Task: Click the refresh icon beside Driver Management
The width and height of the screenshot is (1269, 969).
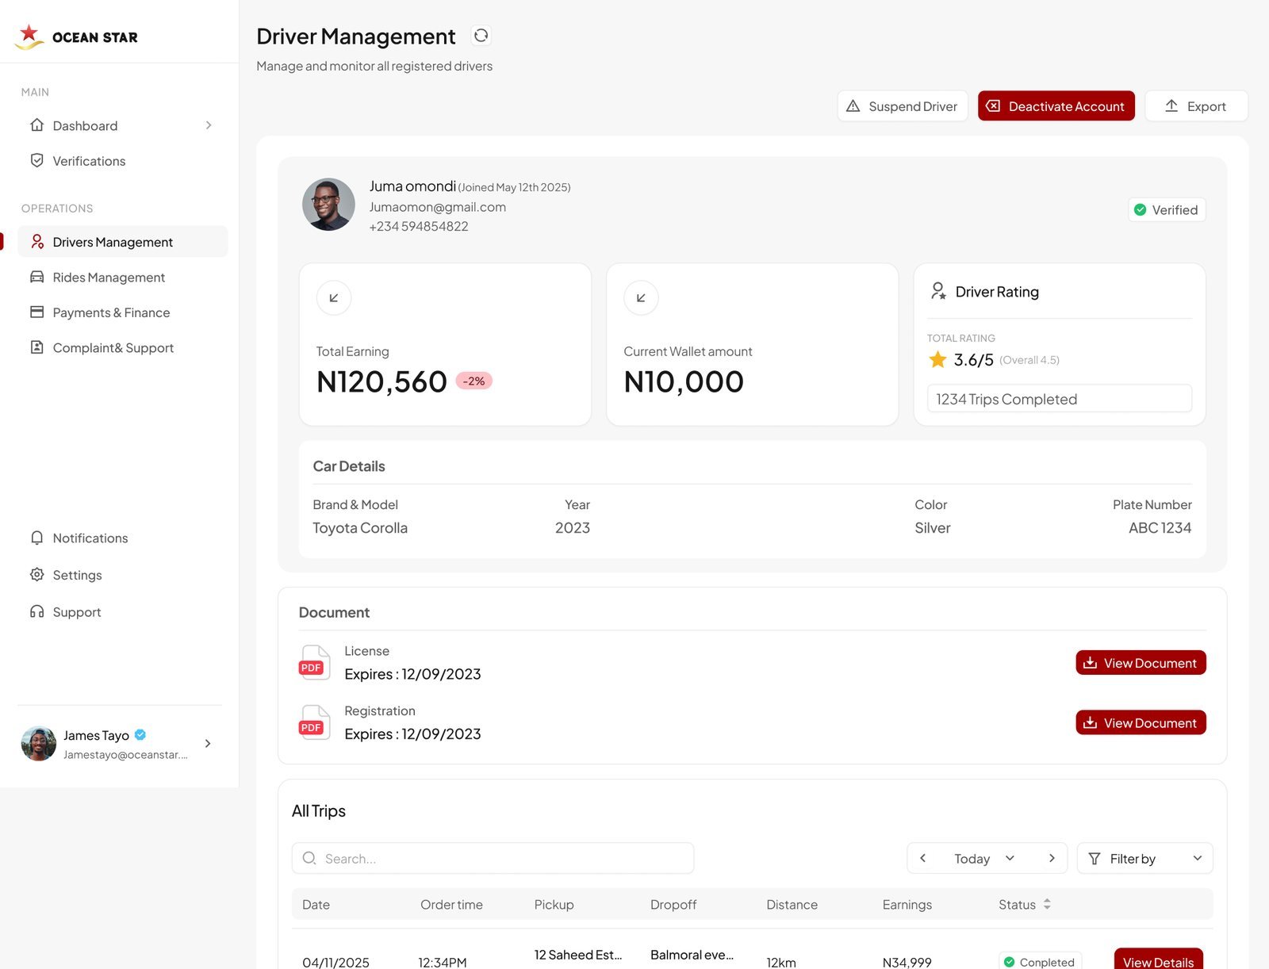Action: pyautogui.click(x=481, y=36)
